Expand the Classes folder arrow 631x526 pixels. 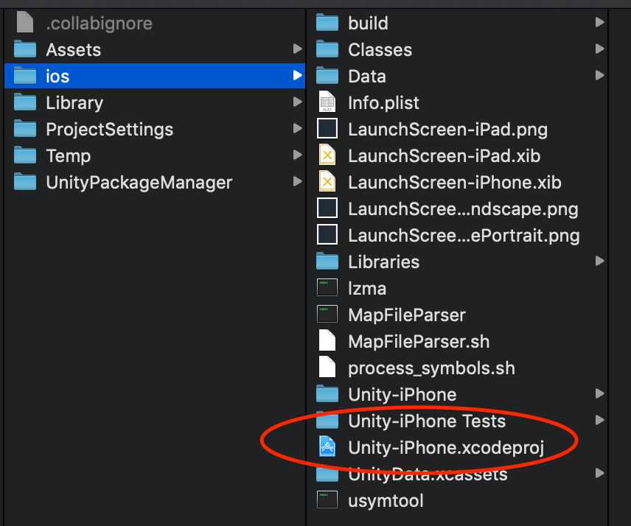599,49
